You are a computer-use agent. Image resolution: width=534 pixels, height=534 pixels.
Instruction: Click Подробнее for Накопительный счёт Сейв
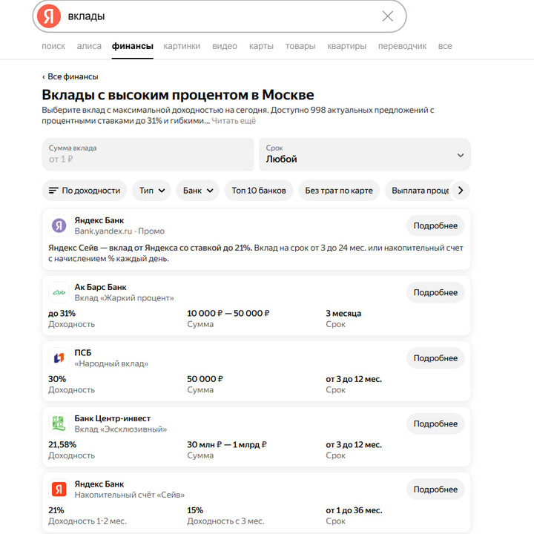point(435,489)
